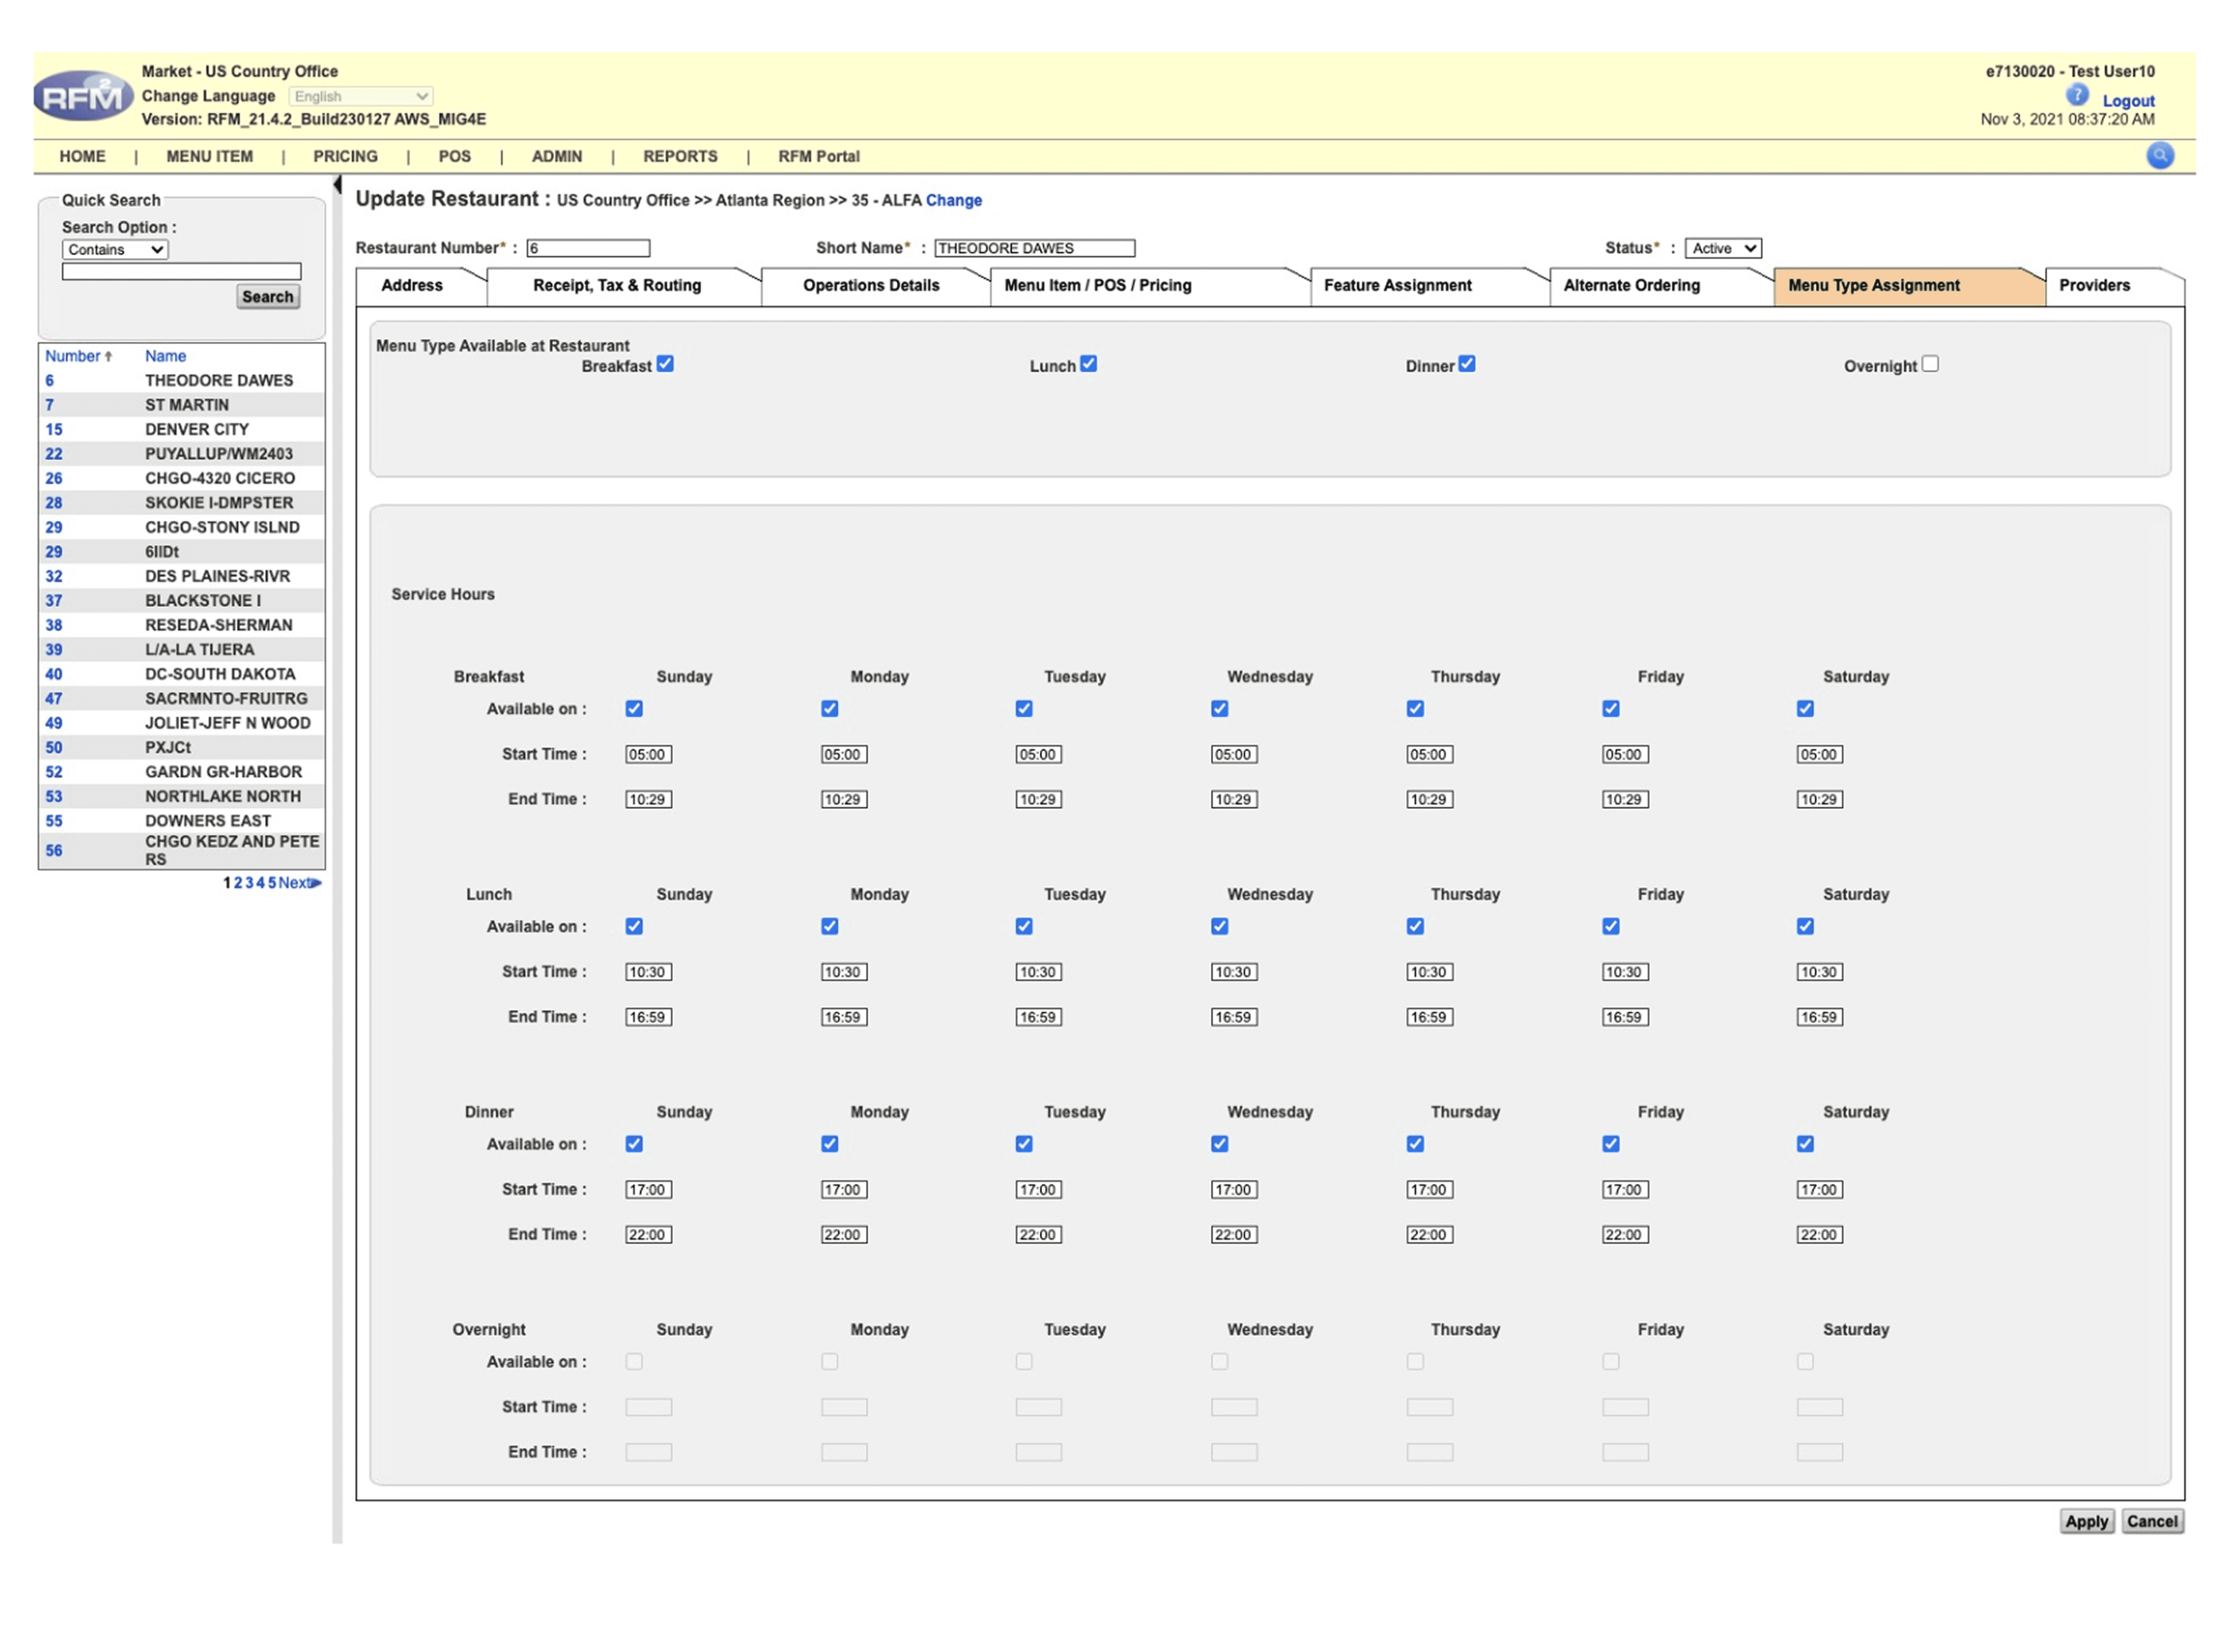
Task: Click the Next page arrow icon
Action: click(x=316, y=883)
